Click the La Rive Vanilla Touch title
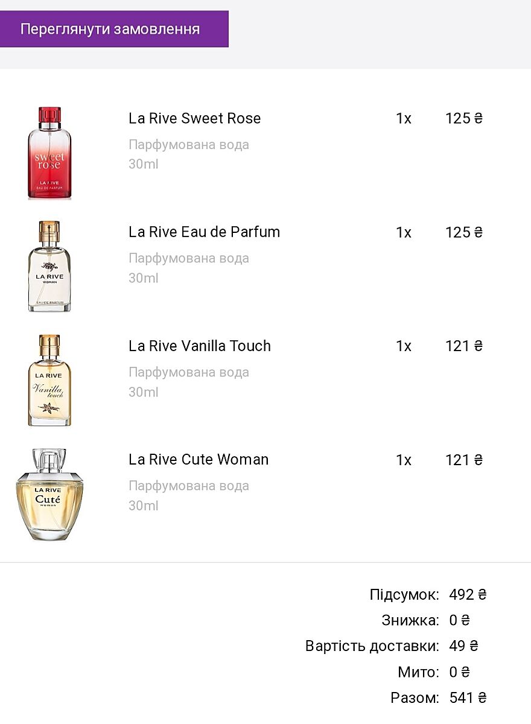531x724 pixels. (x=199, y=346)
